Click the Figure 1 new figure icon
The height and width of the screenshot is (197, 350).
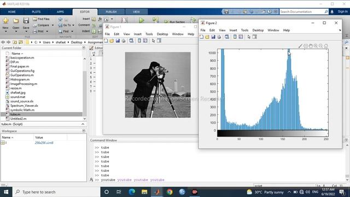(106, 40)
